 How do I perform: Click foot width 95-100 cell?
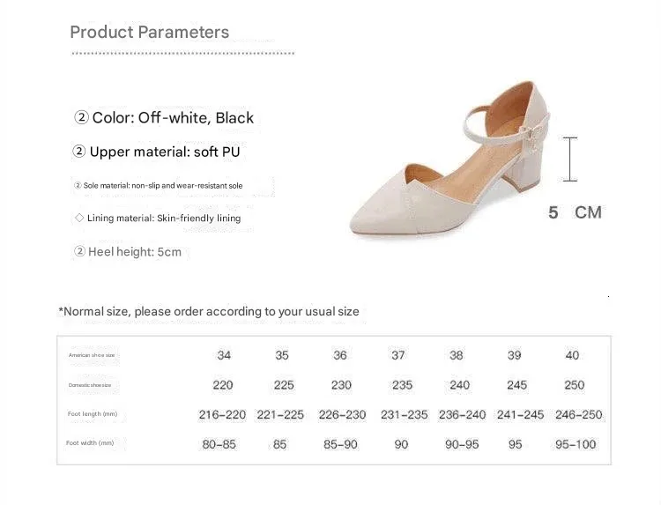click(576, 444)
